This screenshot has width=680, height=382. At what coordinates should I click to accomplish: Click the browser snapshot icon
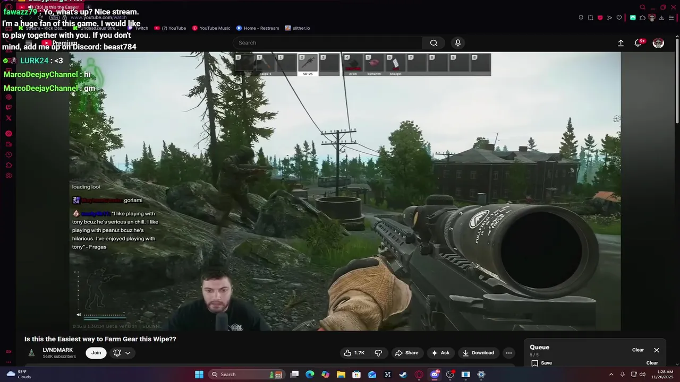[590, 18]
